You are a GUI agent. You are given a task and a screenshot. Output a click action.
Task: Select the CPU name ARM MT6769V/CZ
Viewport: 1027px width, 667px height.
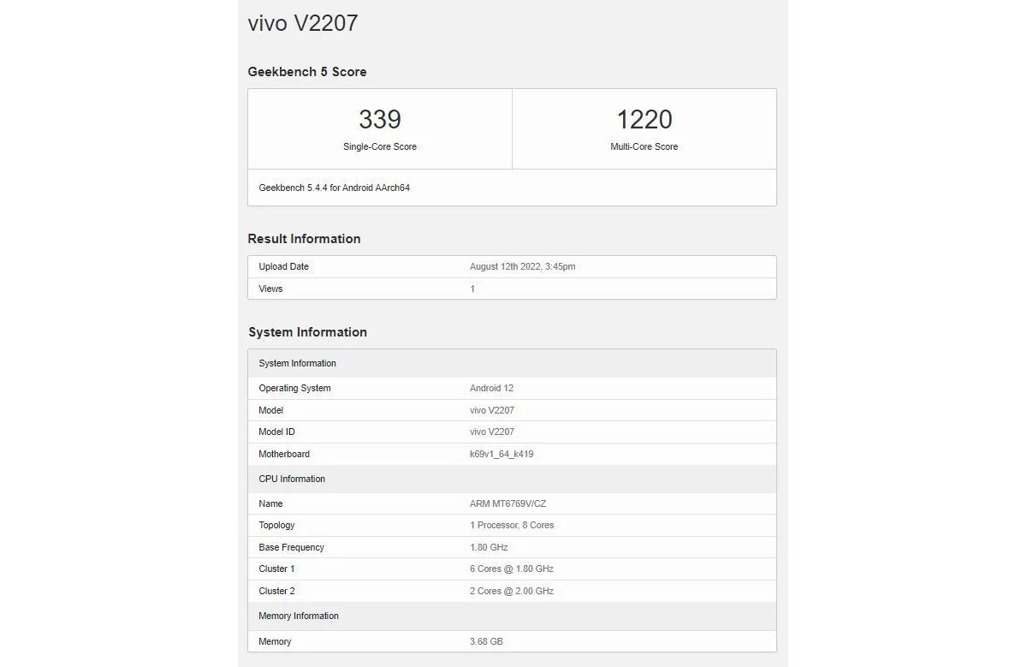(x=508, y=503)
